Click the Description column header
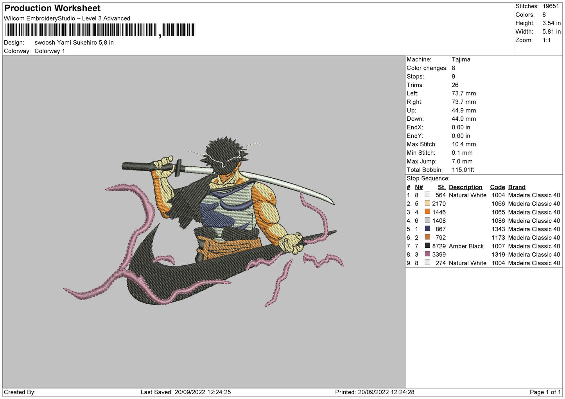The height and width of the screenshot is (399, 565). pyautogui.click(x=465, y=187)
